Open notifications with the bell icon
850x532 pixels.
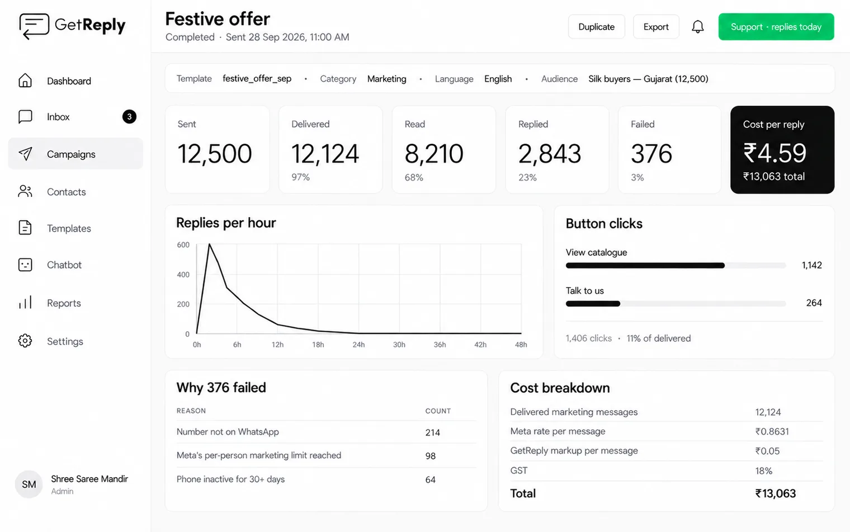click(x=697, y=27)
